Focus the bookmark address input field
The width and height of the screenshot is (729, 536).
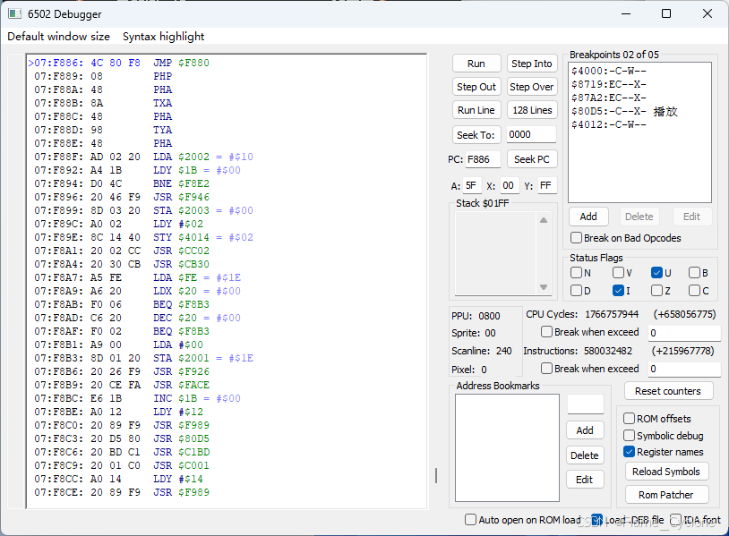(586, 404)
